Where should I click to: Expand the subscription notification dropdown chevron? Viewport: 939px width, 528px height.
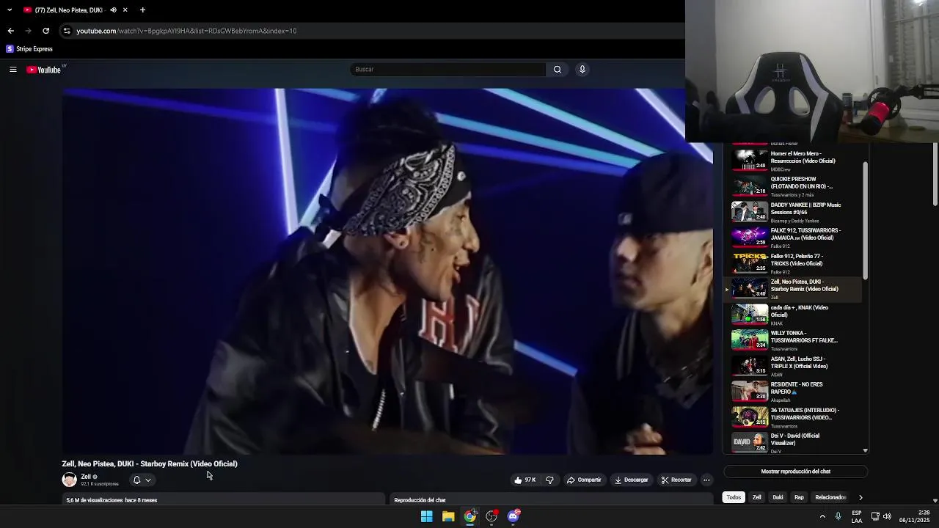[x=148, y=480]
